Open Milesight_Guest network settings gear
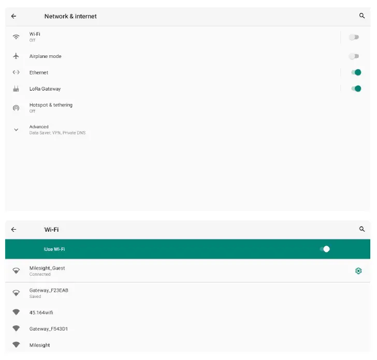 (358, 271)
